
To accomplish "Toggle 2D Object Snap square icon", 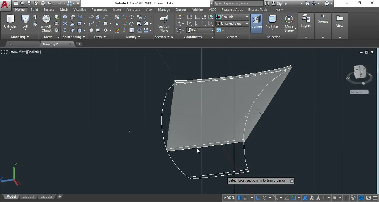I will click(293, 198).
